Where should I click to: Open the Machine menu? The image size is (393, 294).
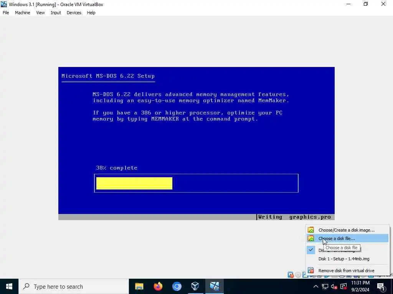pos(23,13)
